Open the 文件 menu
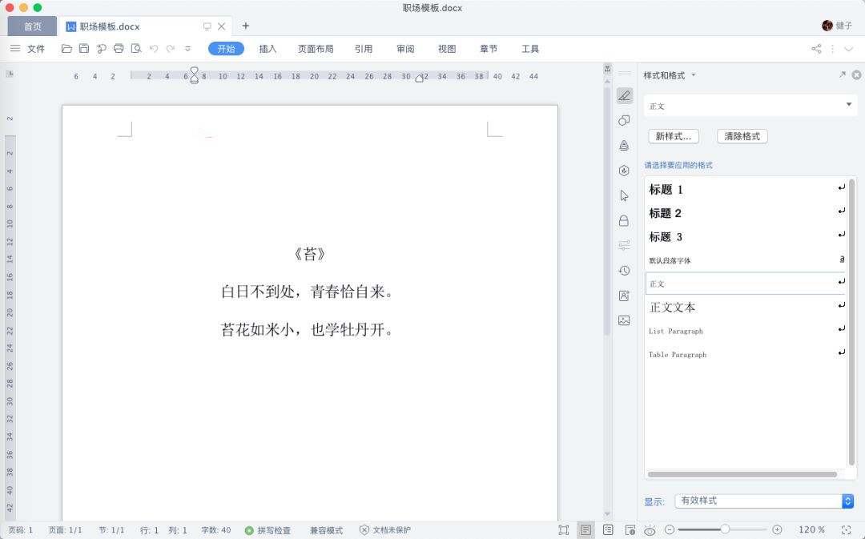 pos(36,48)
